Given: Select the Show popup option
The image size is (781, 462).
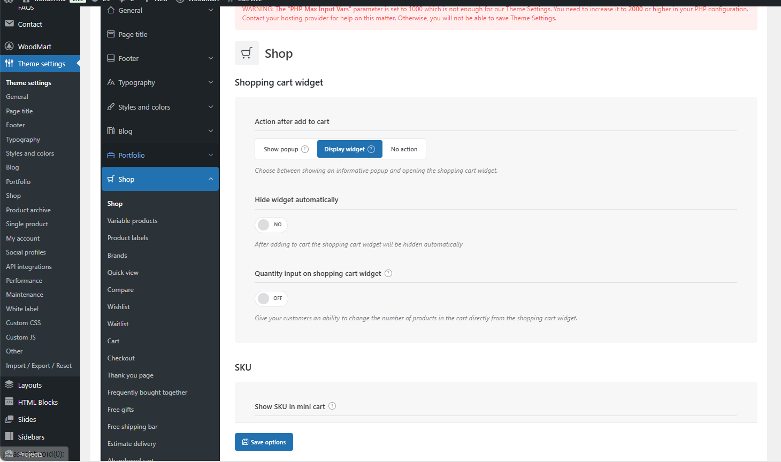Looking at the screenshot, I should [286, 149].
